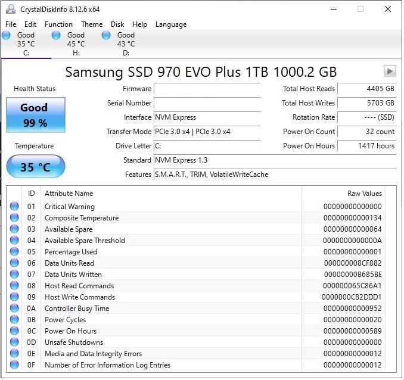
Task: Click status orb beside Unsafe Shutdowns row
Action: 14,342
